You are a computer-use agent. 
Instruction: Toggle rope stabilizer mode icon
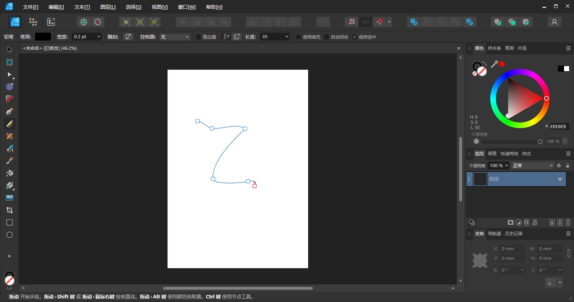(x=226, y=37)
